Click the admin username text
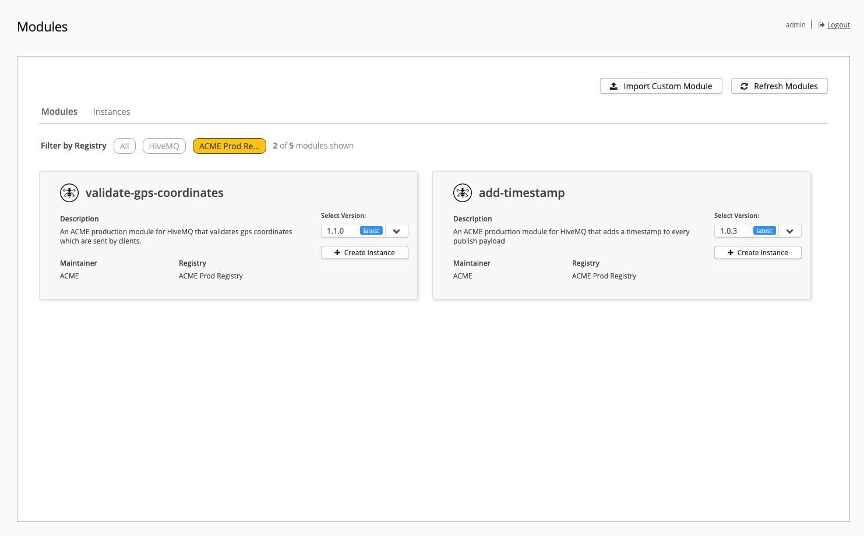This screenshot has height=536, width=864. click(x=795, y=25)
